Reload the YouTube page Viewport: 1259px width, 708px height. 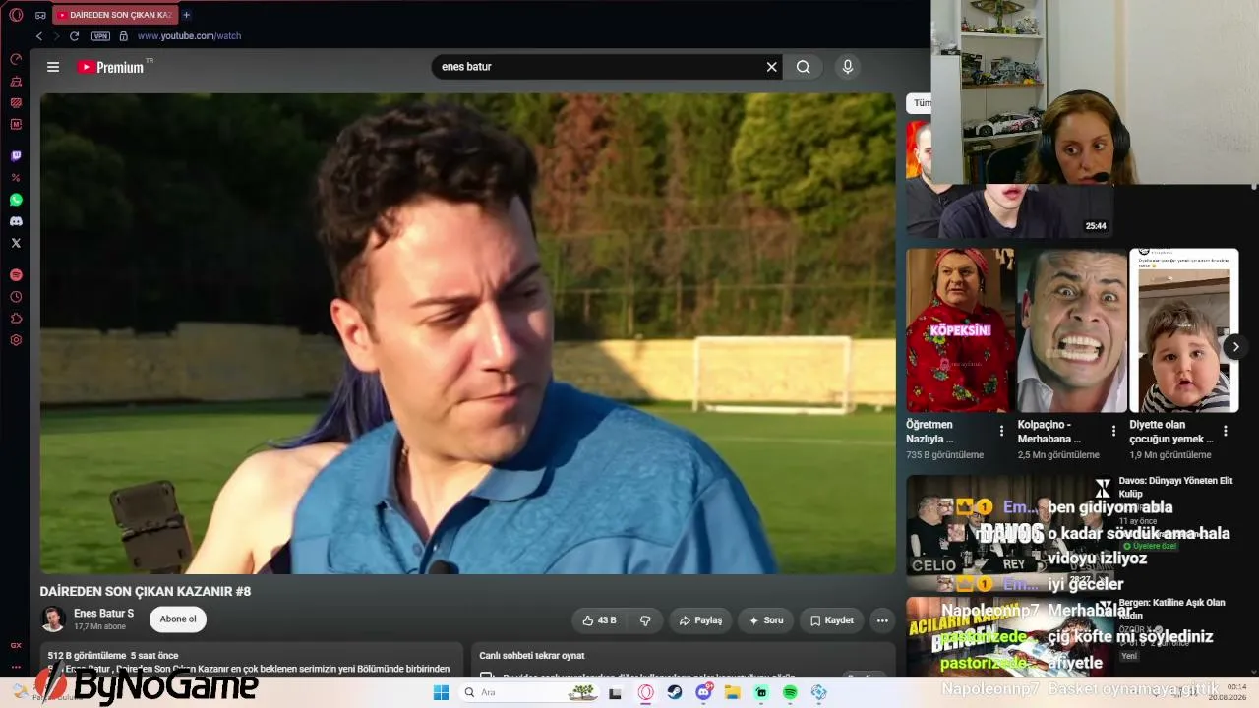[74, 36]
